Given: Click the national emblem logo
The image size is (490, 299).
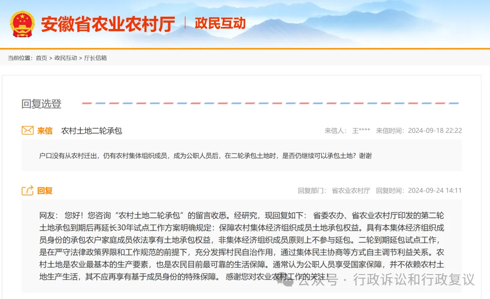Looking at the screenshot, I should 22,24.
